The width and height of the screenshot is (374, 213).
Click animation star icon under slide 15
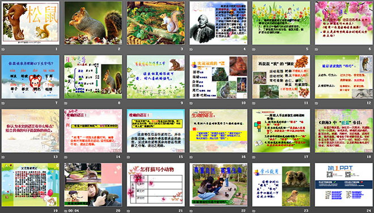129,157
